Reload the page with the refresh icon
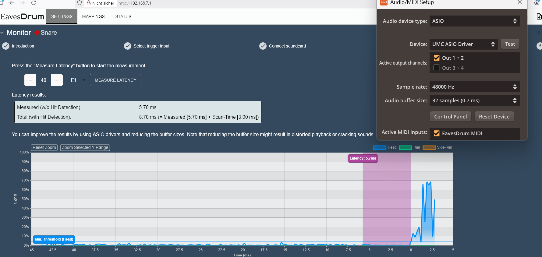 [34, 3]
